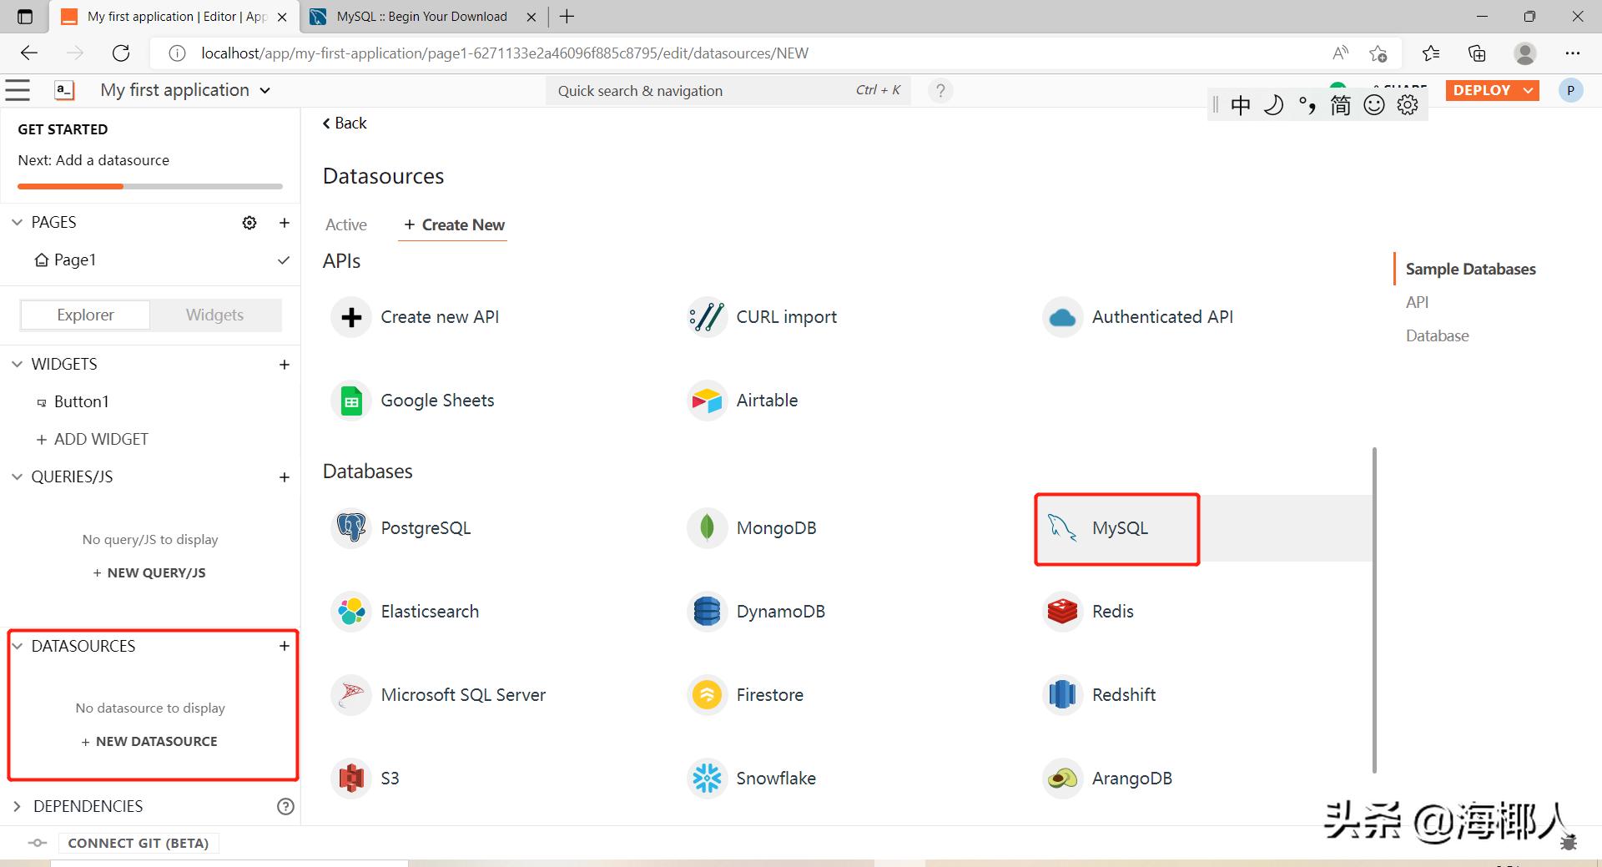The width and height of the screenshot is (1602, 867).
Task: Toggle full/half-width mode in IME toolbar
Action: click(1274, 104)
